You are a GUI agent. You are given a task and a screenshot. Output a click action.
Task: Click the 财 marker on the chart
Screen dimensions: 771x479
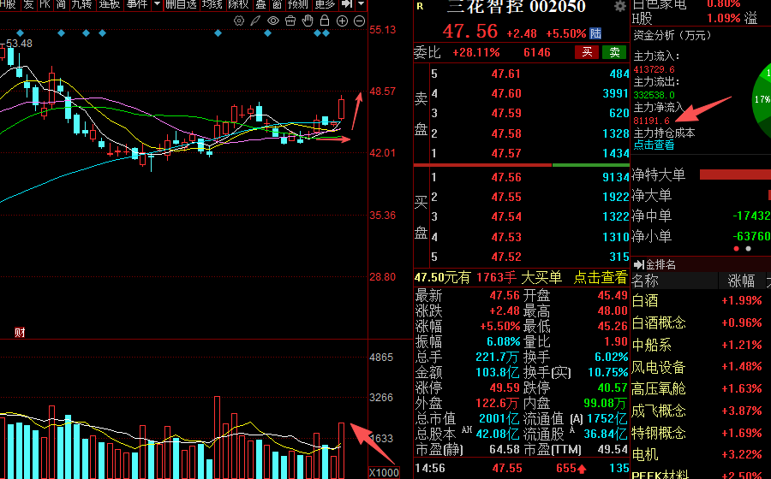coord(20,332)
